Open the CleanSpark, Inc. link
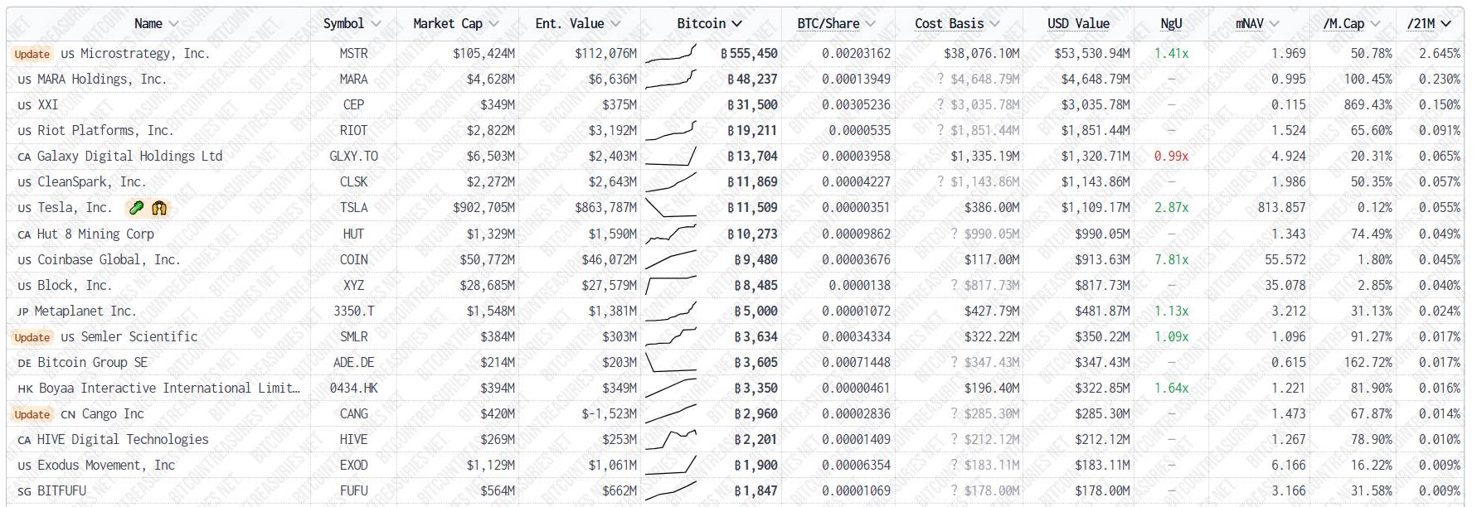Screen dimensions: 1477x507 click(x=91, y=182)
